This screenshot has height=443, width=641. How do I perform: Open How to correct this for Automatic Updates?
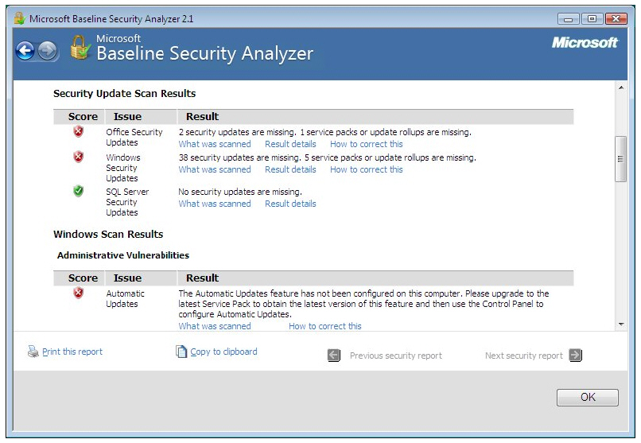tap(325, 326)
